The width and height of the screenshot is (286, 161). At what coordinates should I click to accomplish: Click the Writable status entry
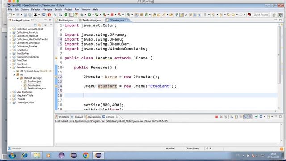coord(170,148)
